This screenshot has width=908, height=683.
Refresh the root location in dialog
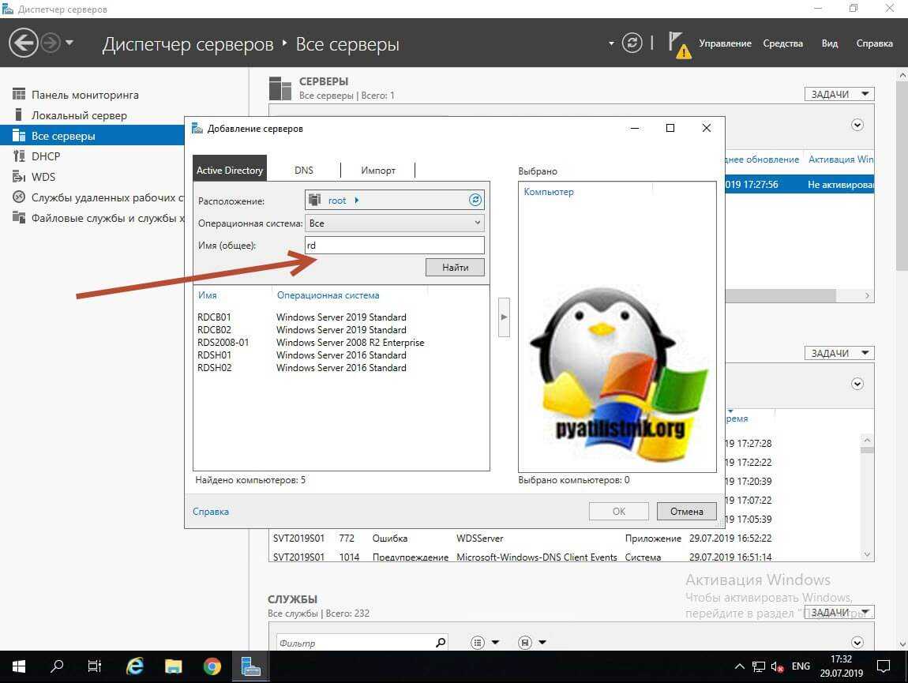coord(475,201)
